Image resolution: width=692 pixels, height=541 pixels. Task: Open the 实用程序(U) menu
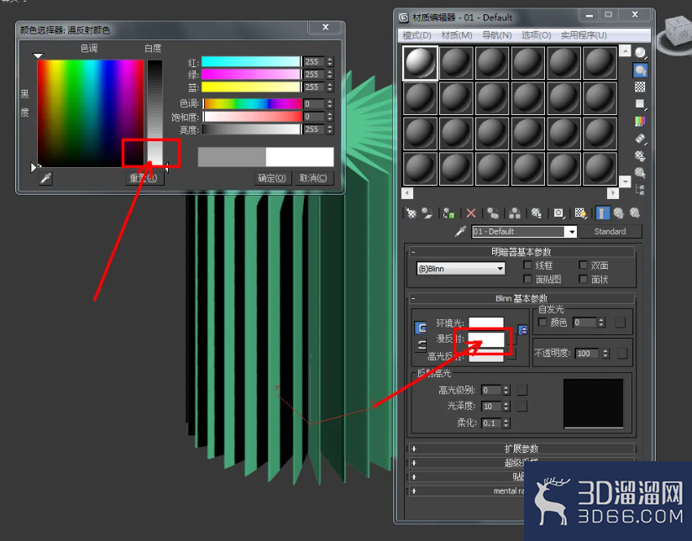(x=584, y=35)
